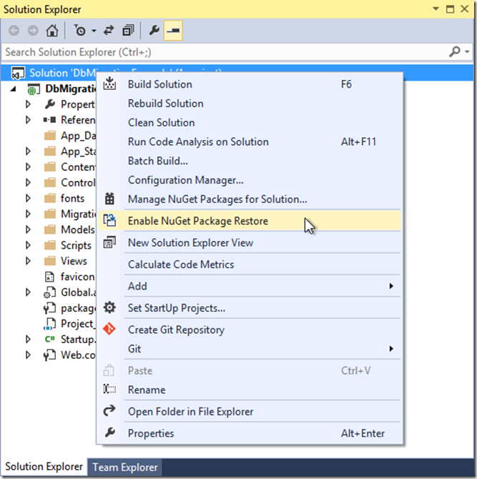Click the favicon file icon
This screenshot has height=479, width=477.
[x=49, y=277]
